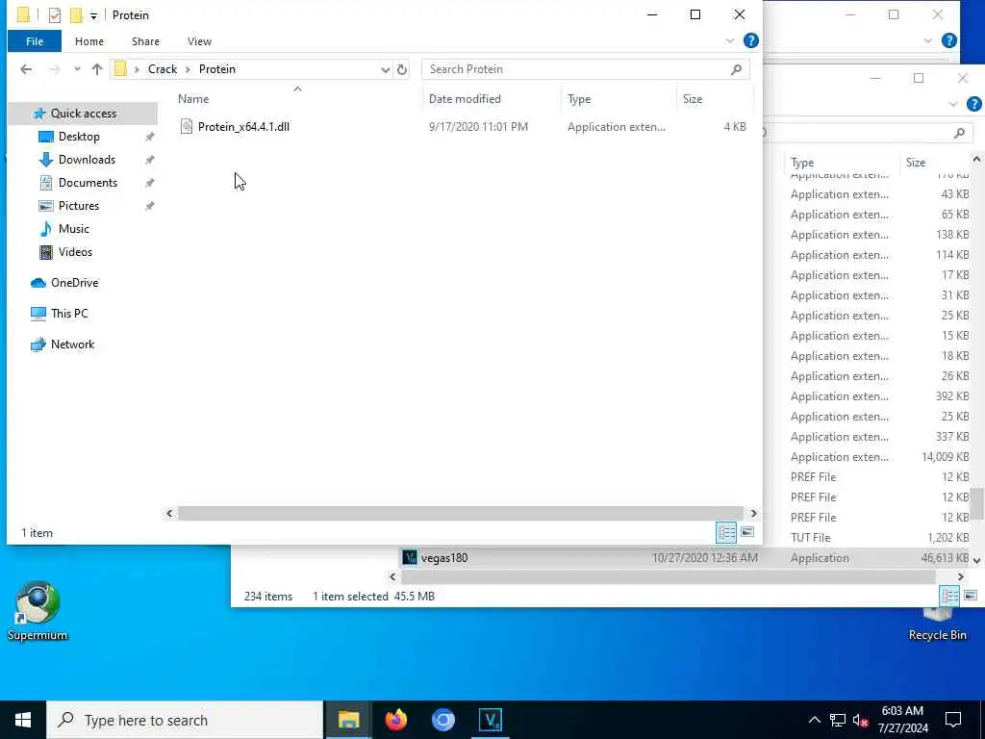Click the pin icon next to Desktop
Screen dimensions: 985x739
pos(149,137)
